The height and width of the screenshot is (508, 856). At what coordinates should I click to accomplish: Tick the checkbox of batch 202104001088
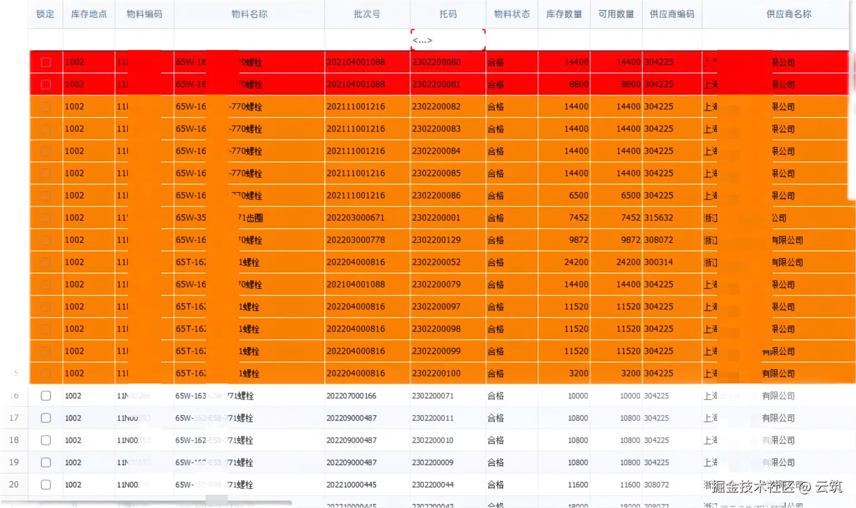click(46, 62)
